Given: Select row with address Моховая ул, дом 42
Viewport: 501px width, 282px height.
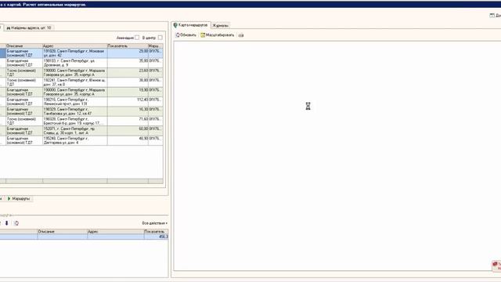Looking at the screenshot, I should coord(81,53).
